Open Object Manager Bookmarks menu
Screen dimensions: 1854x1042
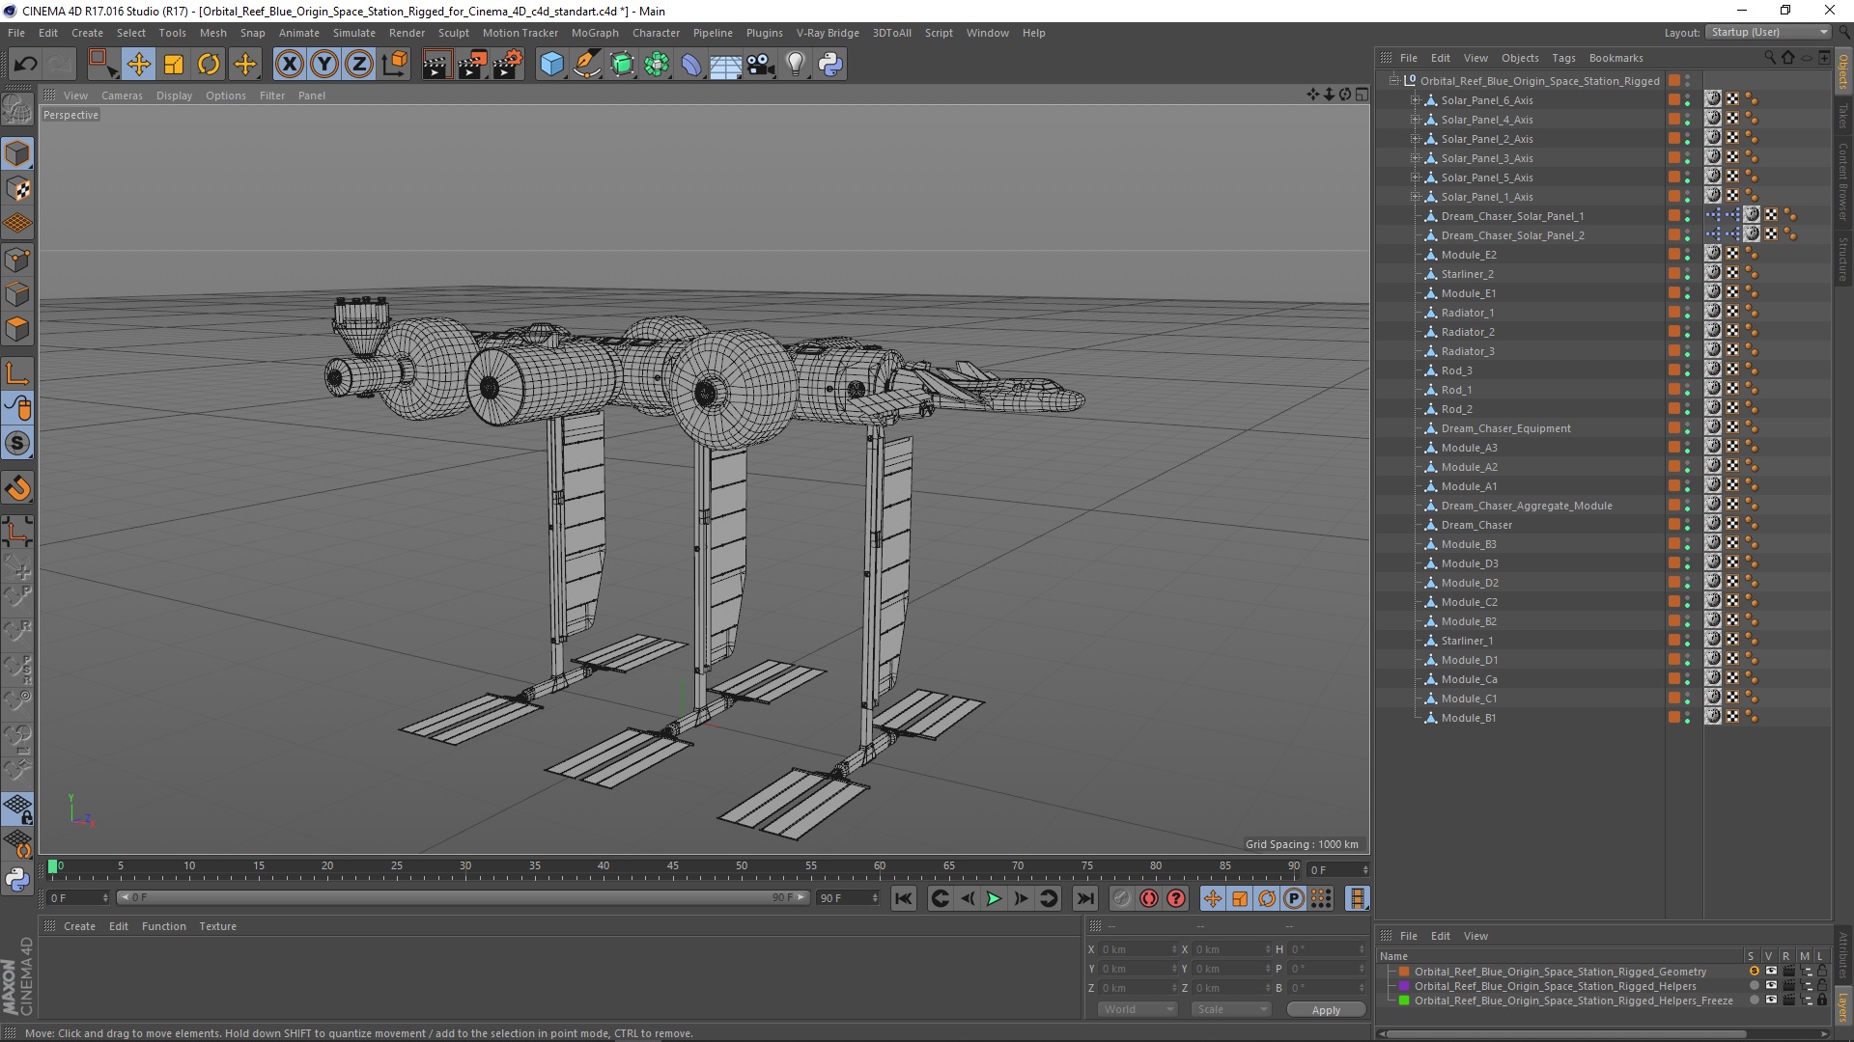tap(1615, 58)
